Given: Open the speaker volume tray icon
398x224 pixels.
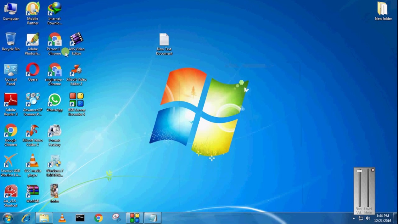Looking at the screenshot, I should coord(368,218).
